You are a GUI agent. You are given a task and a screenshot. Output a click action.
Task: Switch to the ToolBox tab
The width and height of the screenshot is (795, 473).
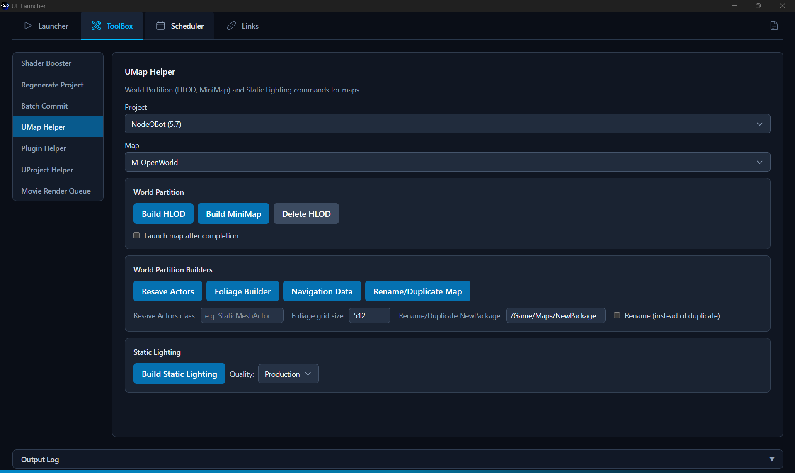(112, 26)
